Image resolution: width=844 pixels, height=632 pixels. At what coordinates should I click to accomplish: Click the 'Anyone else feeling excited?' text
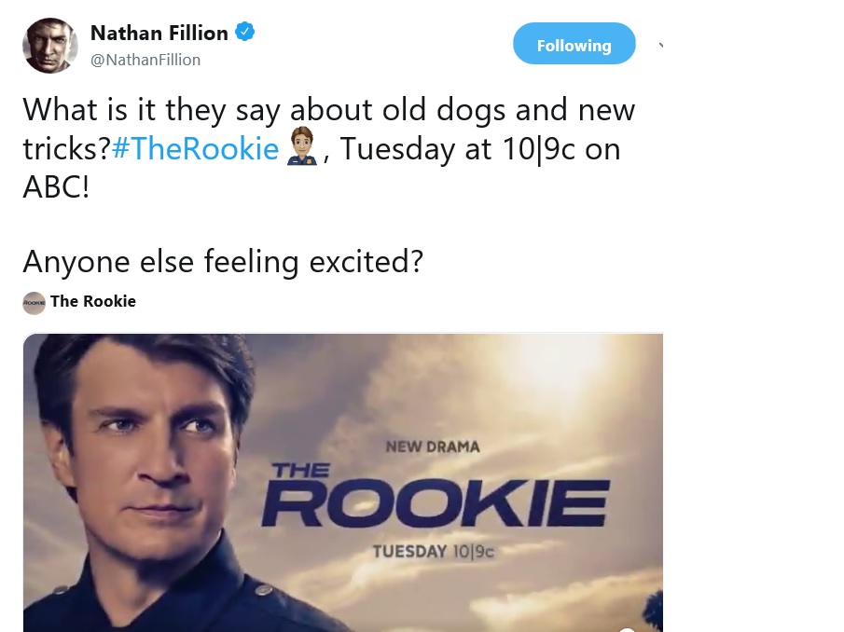223,262
